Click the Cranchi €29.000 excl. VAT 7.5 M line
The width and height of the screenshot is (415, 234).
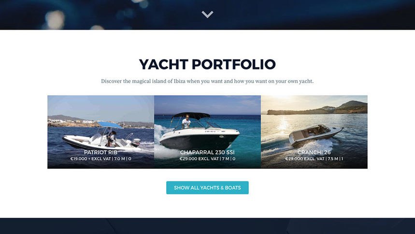coord(314,159)
